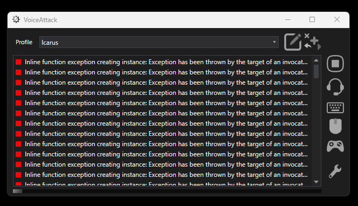Click the audio level bar at bottom
The height and width of the screenshot is (206, 358).
click(167, 191)
